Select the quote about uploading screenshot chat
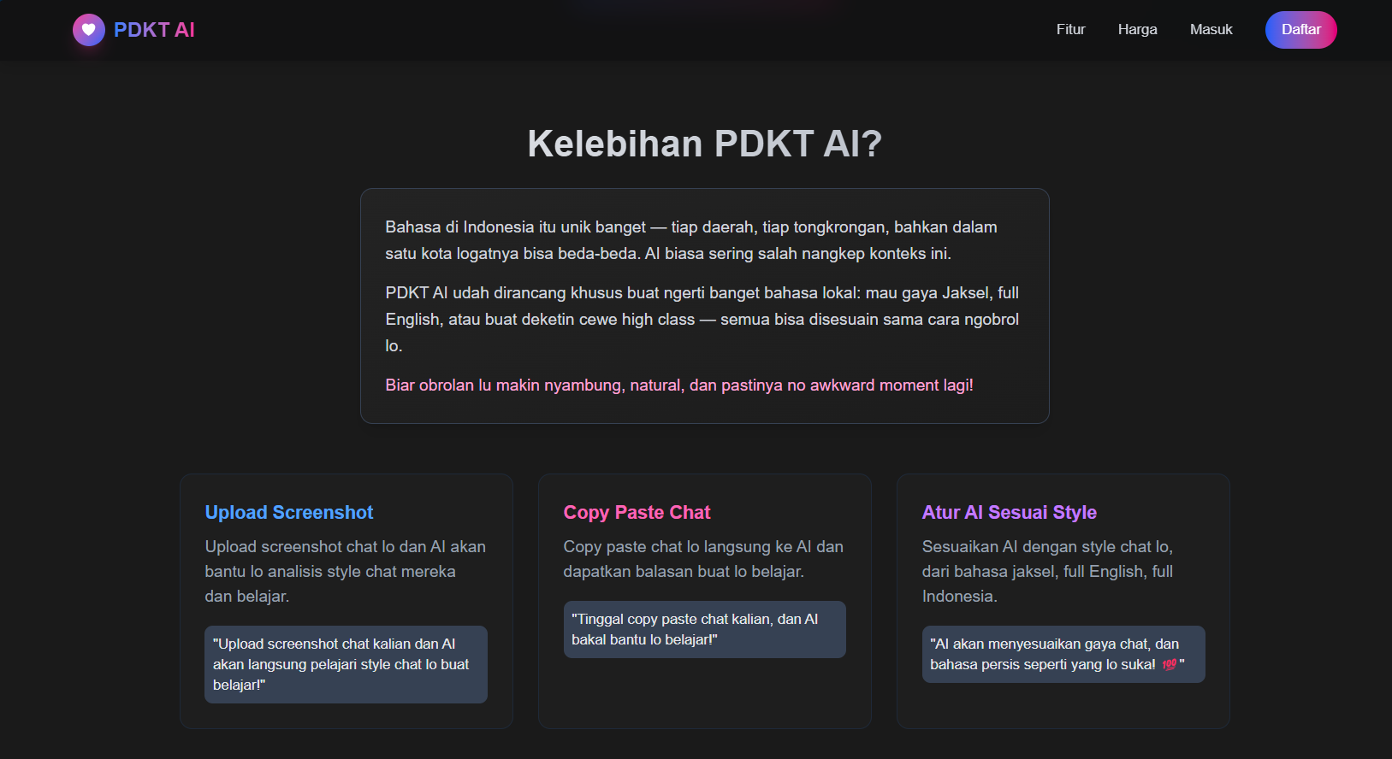Image resolution: width=1392 pixels, height=759 pixels. click(346, 664)
